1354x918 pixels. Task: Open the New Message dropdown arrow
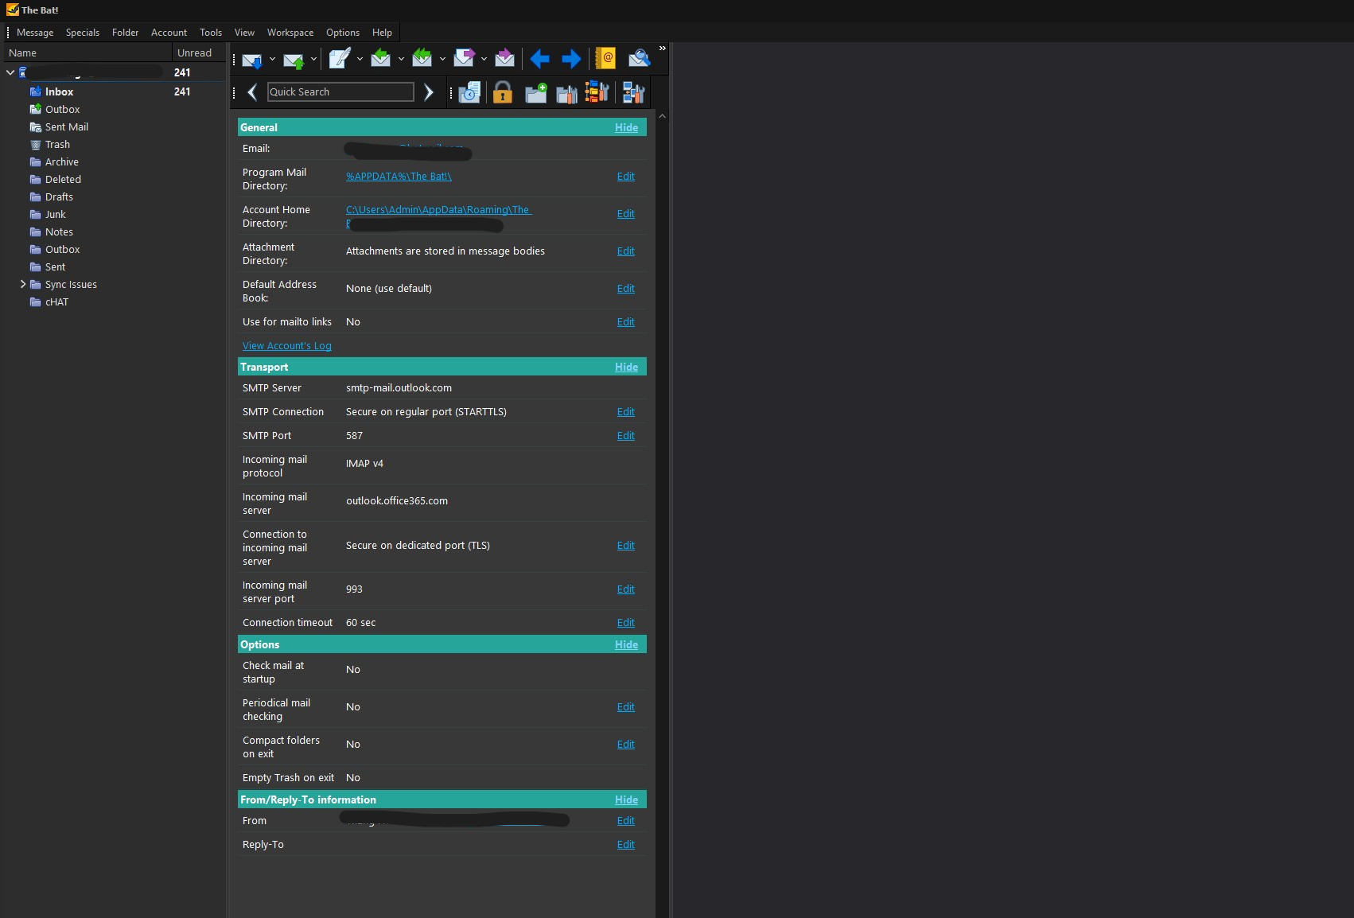(x=360, y=59)
